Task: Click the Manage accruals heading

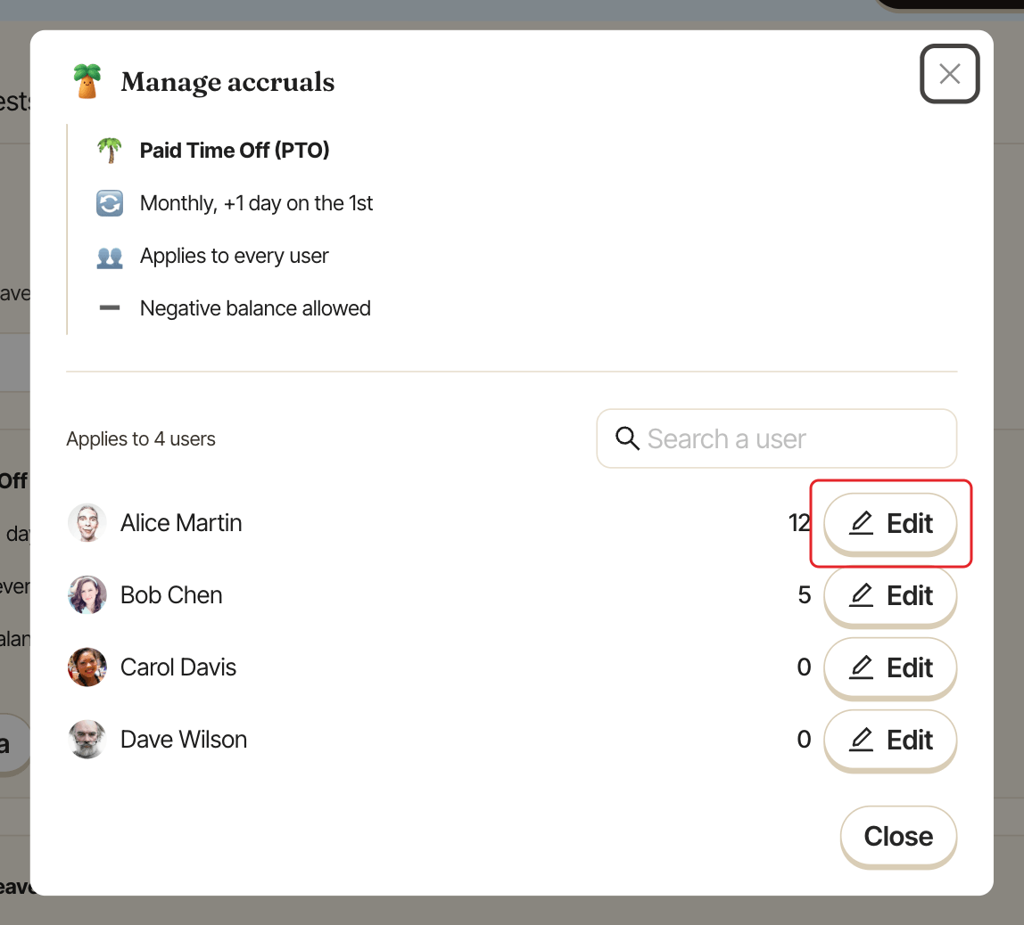Action: 227,82
